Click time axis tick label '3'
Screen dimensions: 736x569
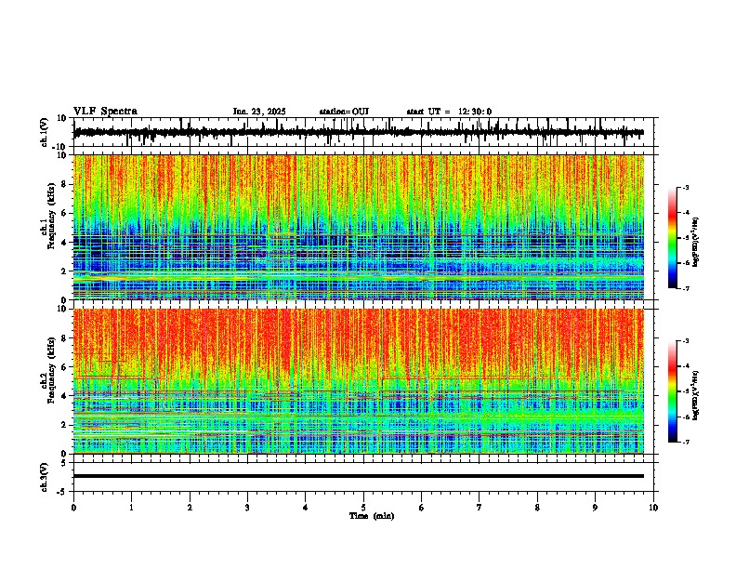tap(247, 508)
